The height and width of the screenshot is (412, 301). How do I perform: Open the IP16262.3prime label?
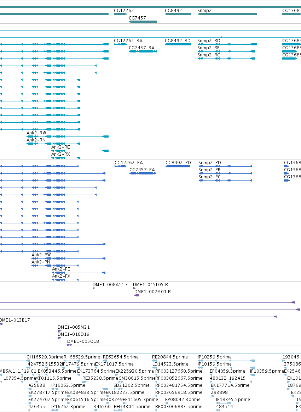pos(68,407)
